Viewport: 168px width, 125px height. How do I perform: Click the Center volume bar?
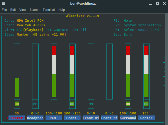(146, 71)
